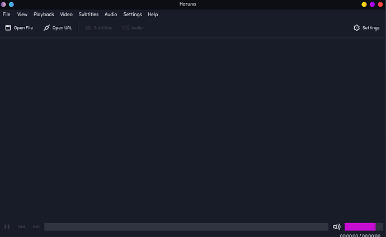
Task: Open the File menu
Action: [7, 14]
